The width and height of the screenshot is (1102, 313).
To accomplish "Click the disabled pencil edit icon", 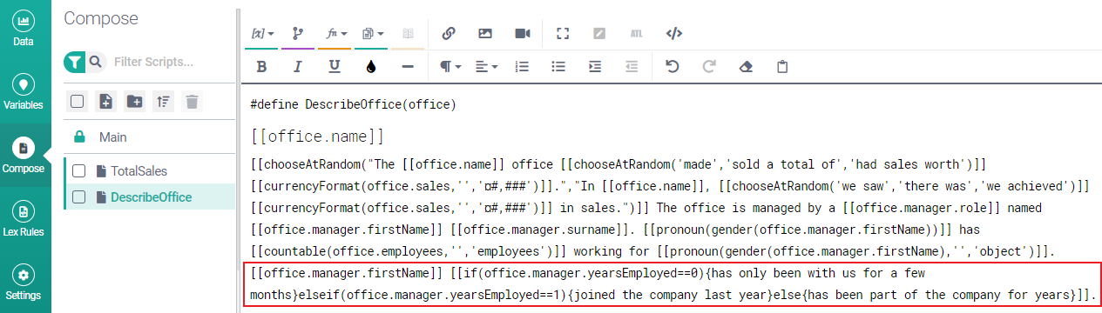I will 598,34.
